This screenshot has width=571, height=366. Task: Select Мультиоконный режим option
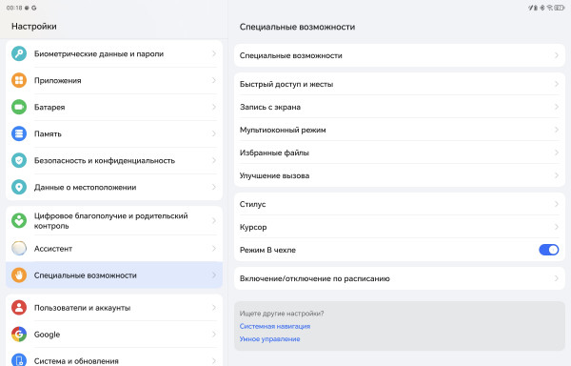pos(400,130)
